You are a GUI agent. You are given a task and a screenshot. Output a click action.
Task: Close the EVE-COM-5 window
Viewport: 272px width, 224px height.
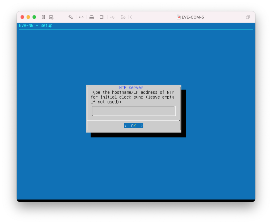coord(22,17)
